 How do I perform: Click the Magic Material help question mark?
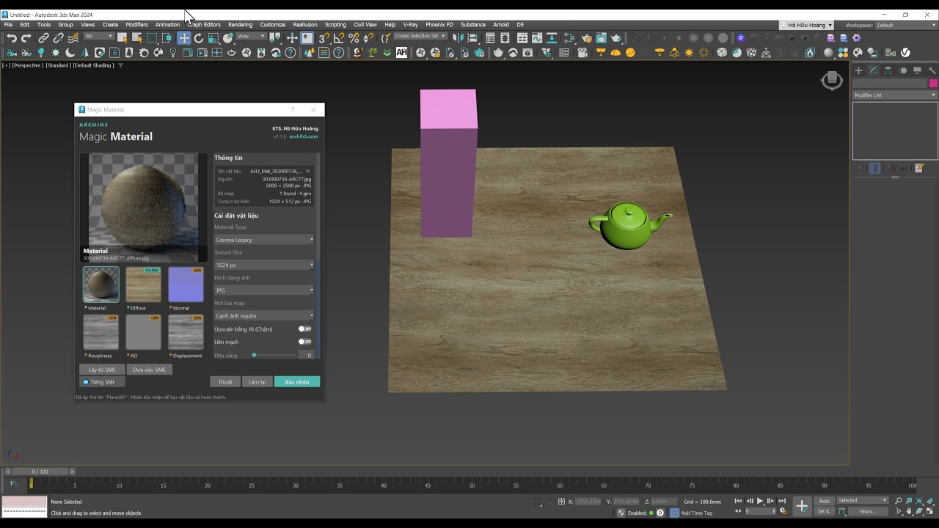[293, 109]
